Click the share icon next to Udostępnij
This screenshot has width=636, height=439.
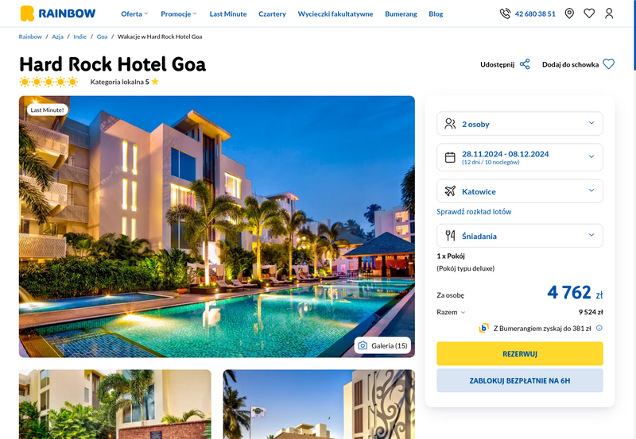pos(525,64)
